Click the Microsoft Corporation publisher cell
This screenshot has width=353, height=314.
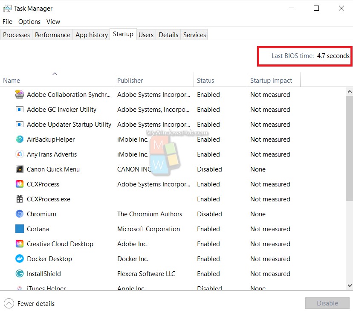tap(148, 229)
